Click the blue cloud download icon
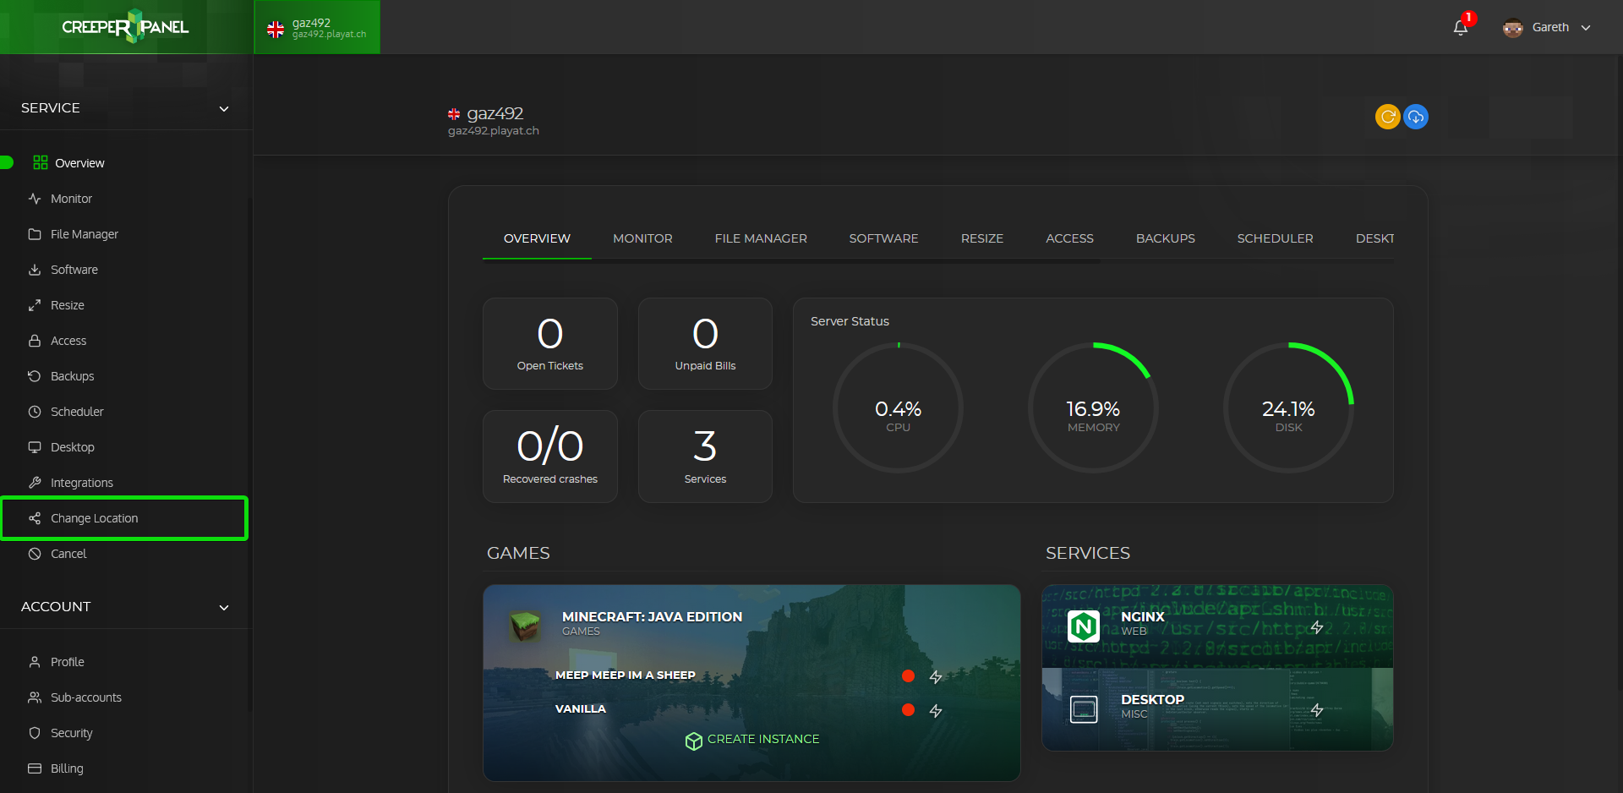Screen dimensions: 1623x793 (x=1416, y=117)
